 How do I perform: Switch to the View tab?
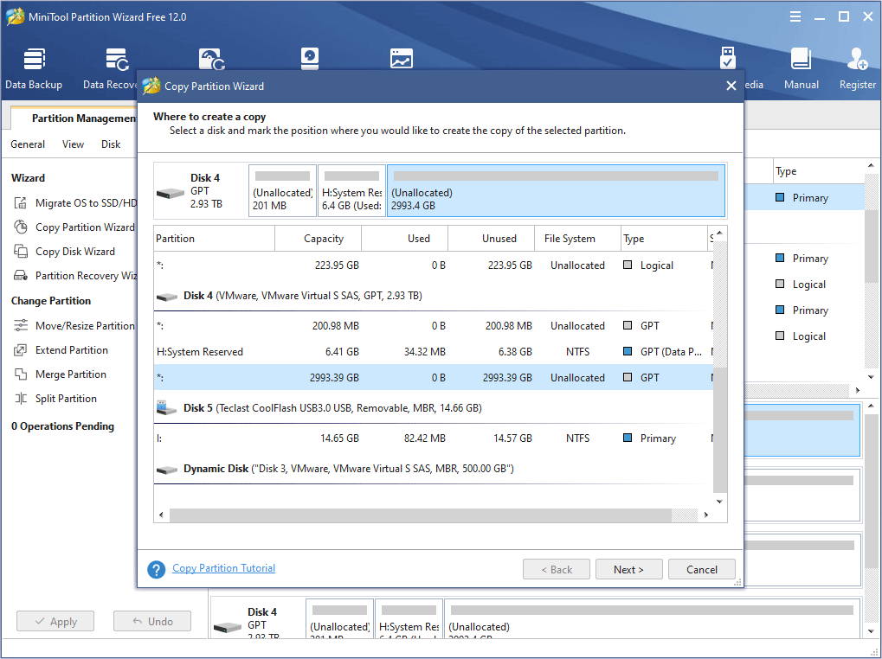pos(73,144)
